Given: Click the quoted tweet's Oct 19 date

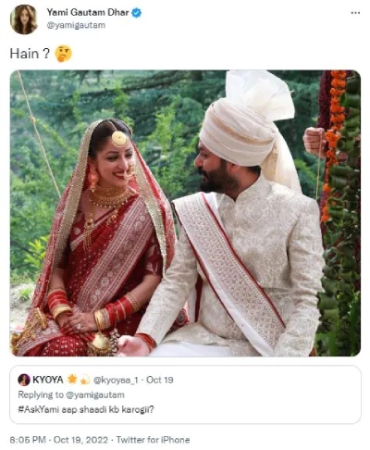Looking at the screenshot, I should click(160, 380).
